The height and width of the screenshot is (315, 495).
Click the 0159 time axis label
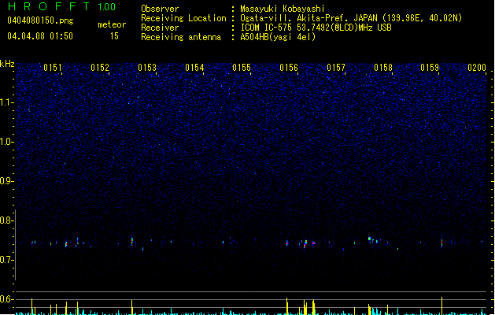(430, 67)
